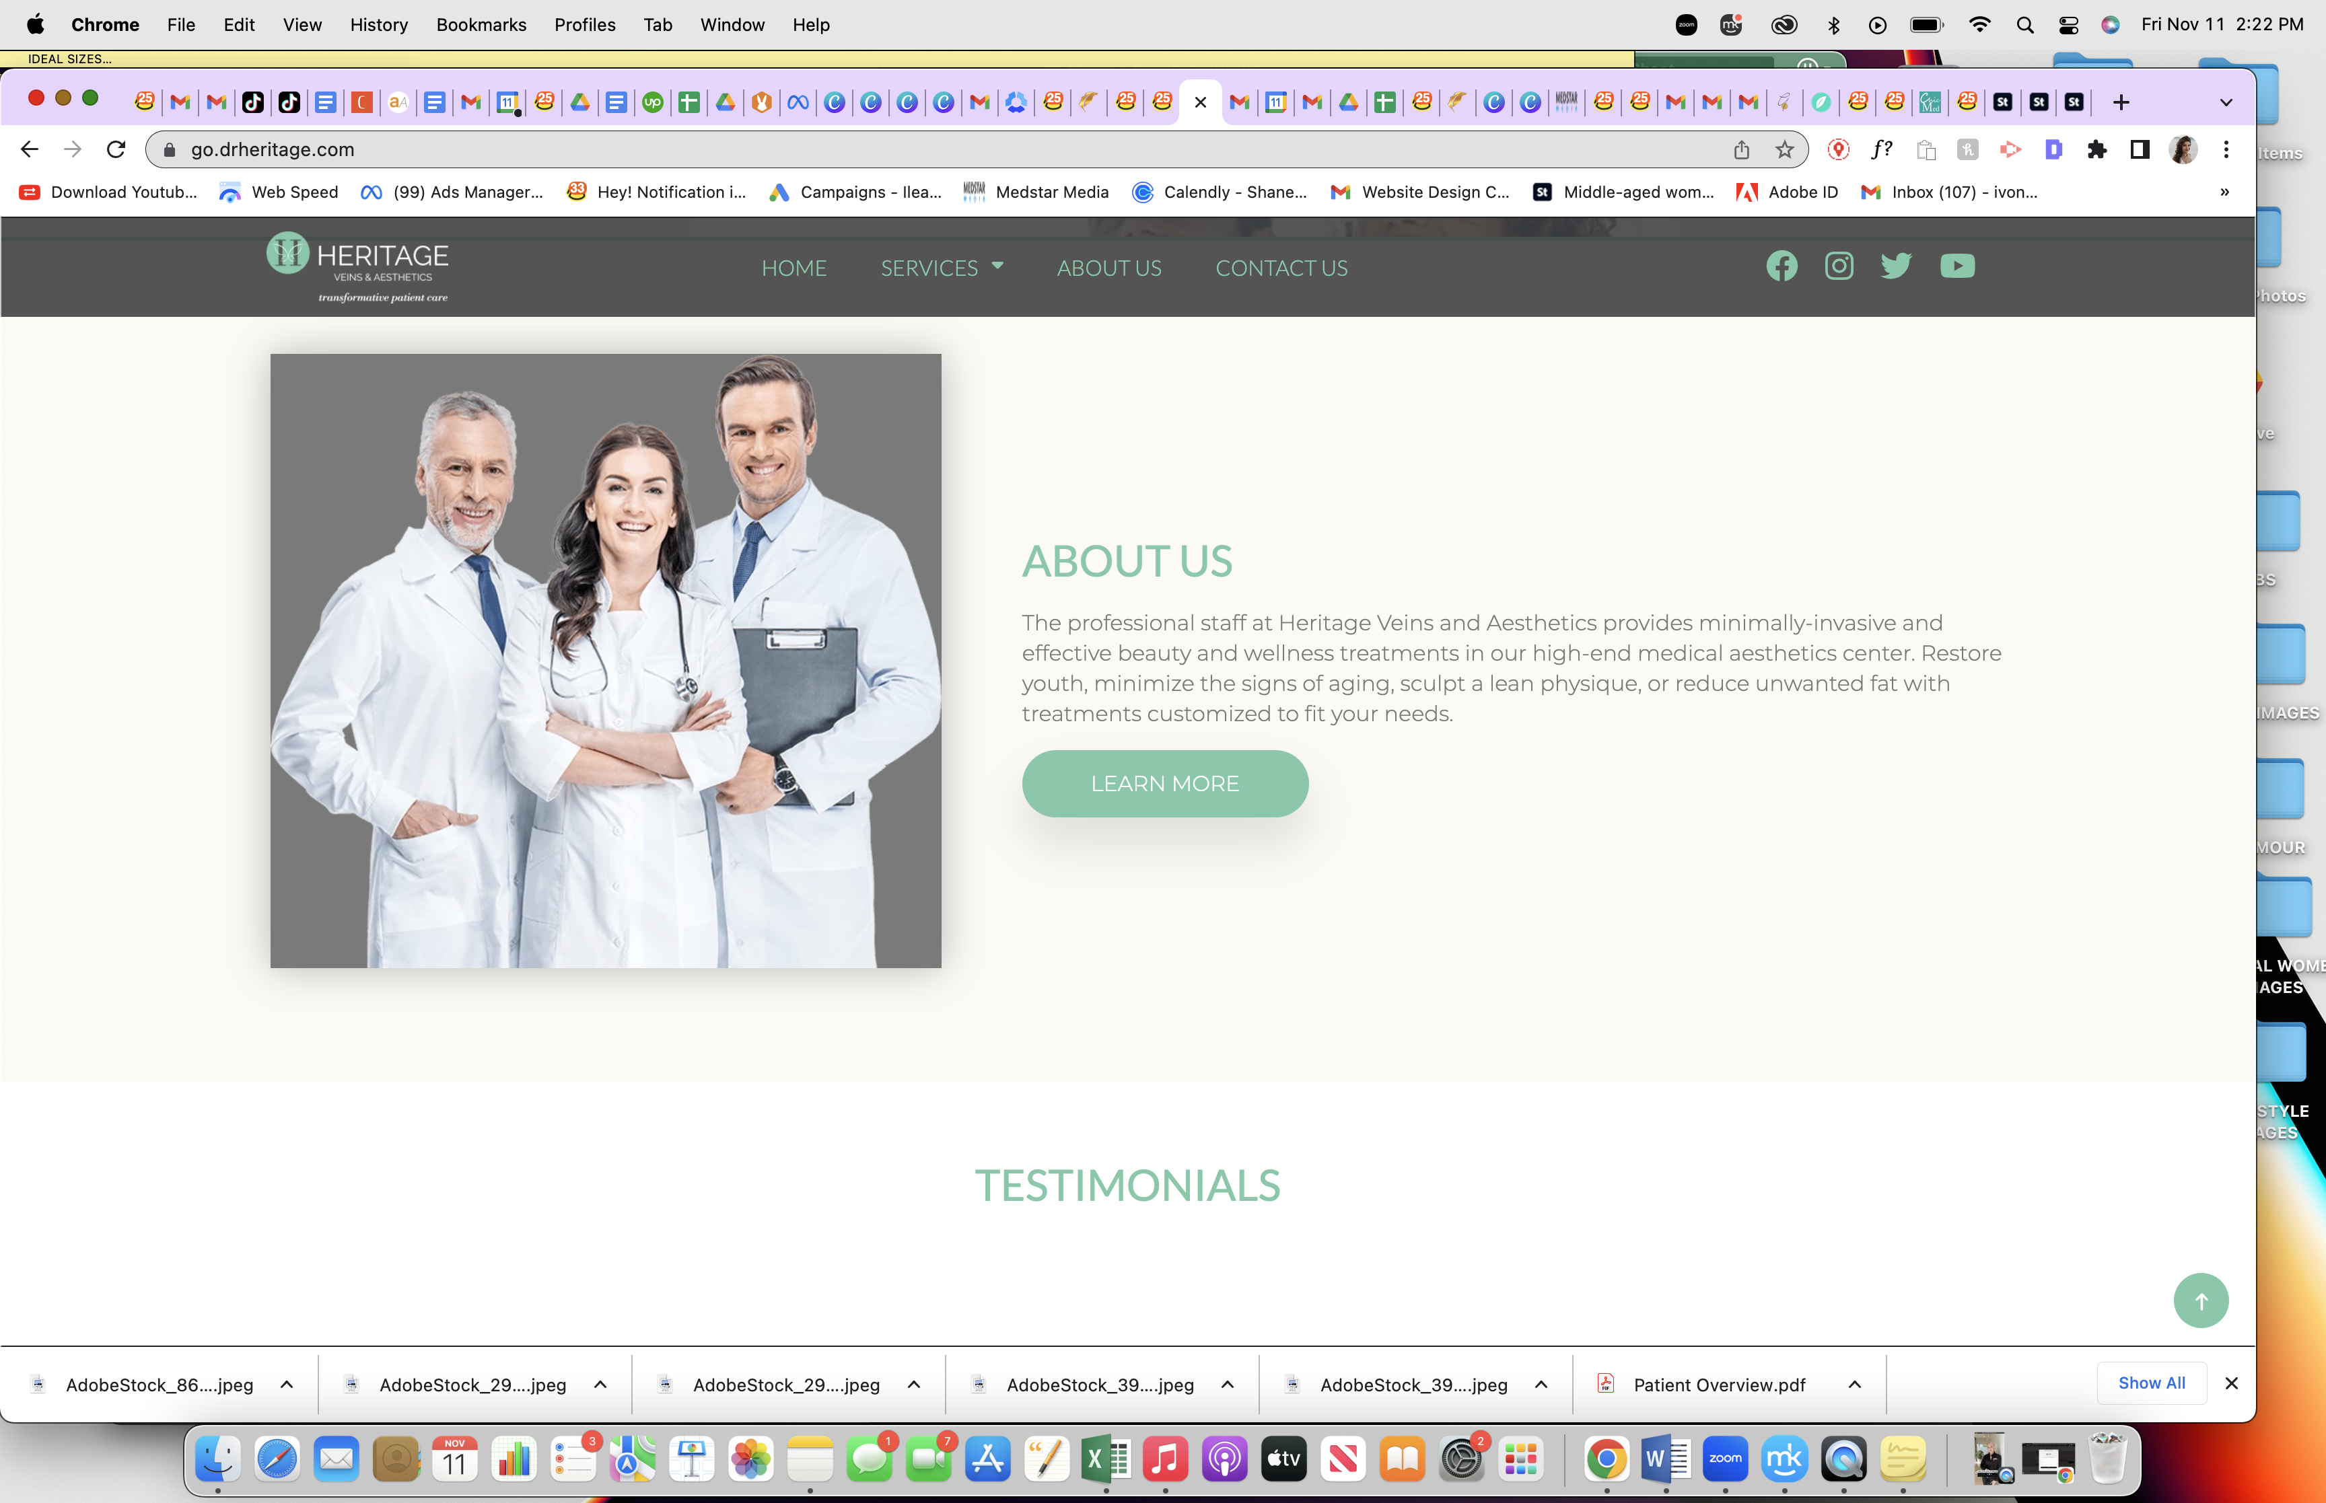
Task: Go to ABOUT US nav item
Action: tap(1109, 267)
